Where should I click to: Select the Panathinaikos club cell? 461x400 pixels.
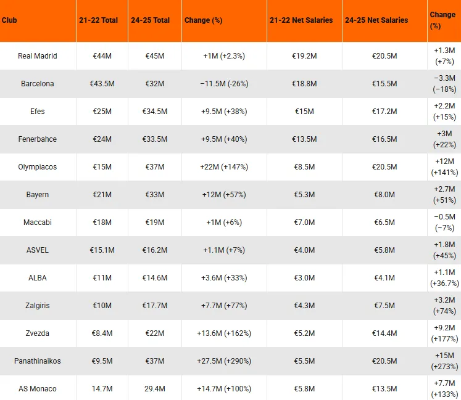pyautogui.click(x=38, y=361)
